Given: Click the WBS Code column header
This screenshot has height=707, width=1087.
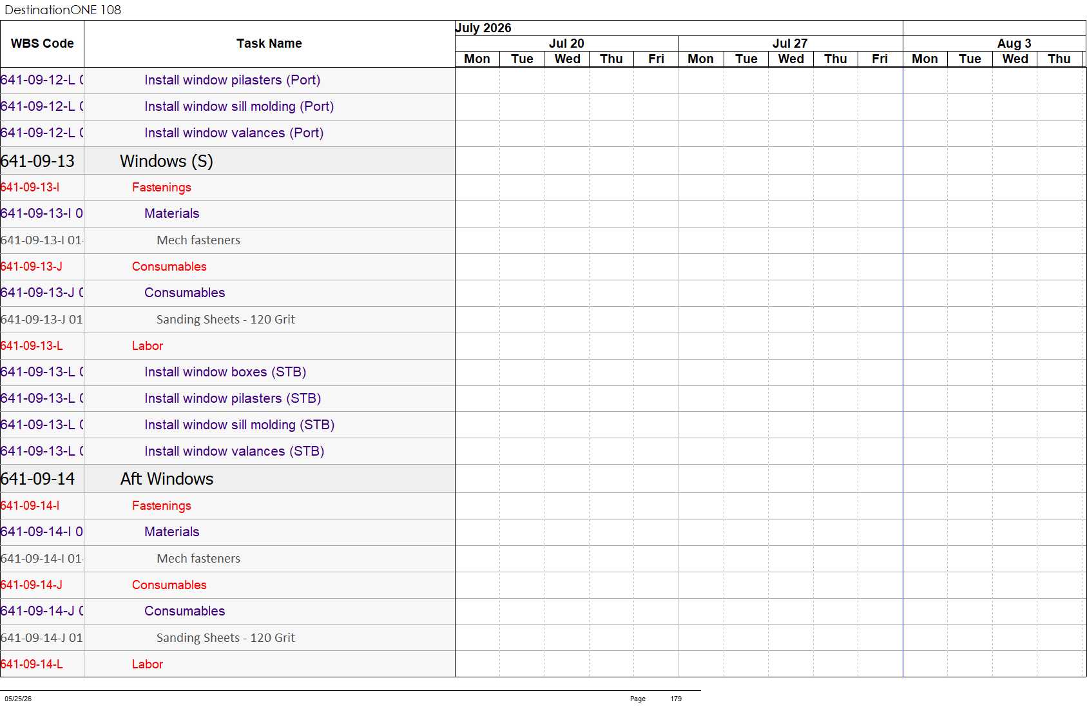Looking at the screenshot, I should (x=42, y=44).
